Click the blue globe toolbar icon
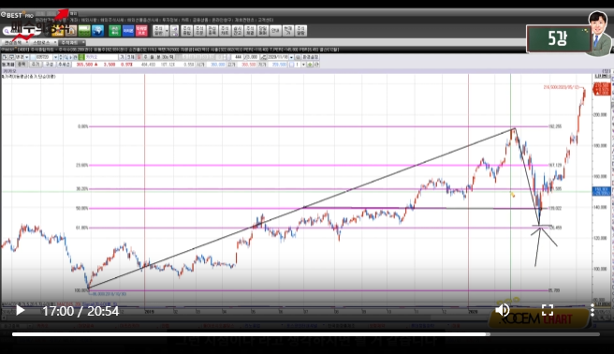Screen dimensions: 614x354 click(x=98, y=31)
